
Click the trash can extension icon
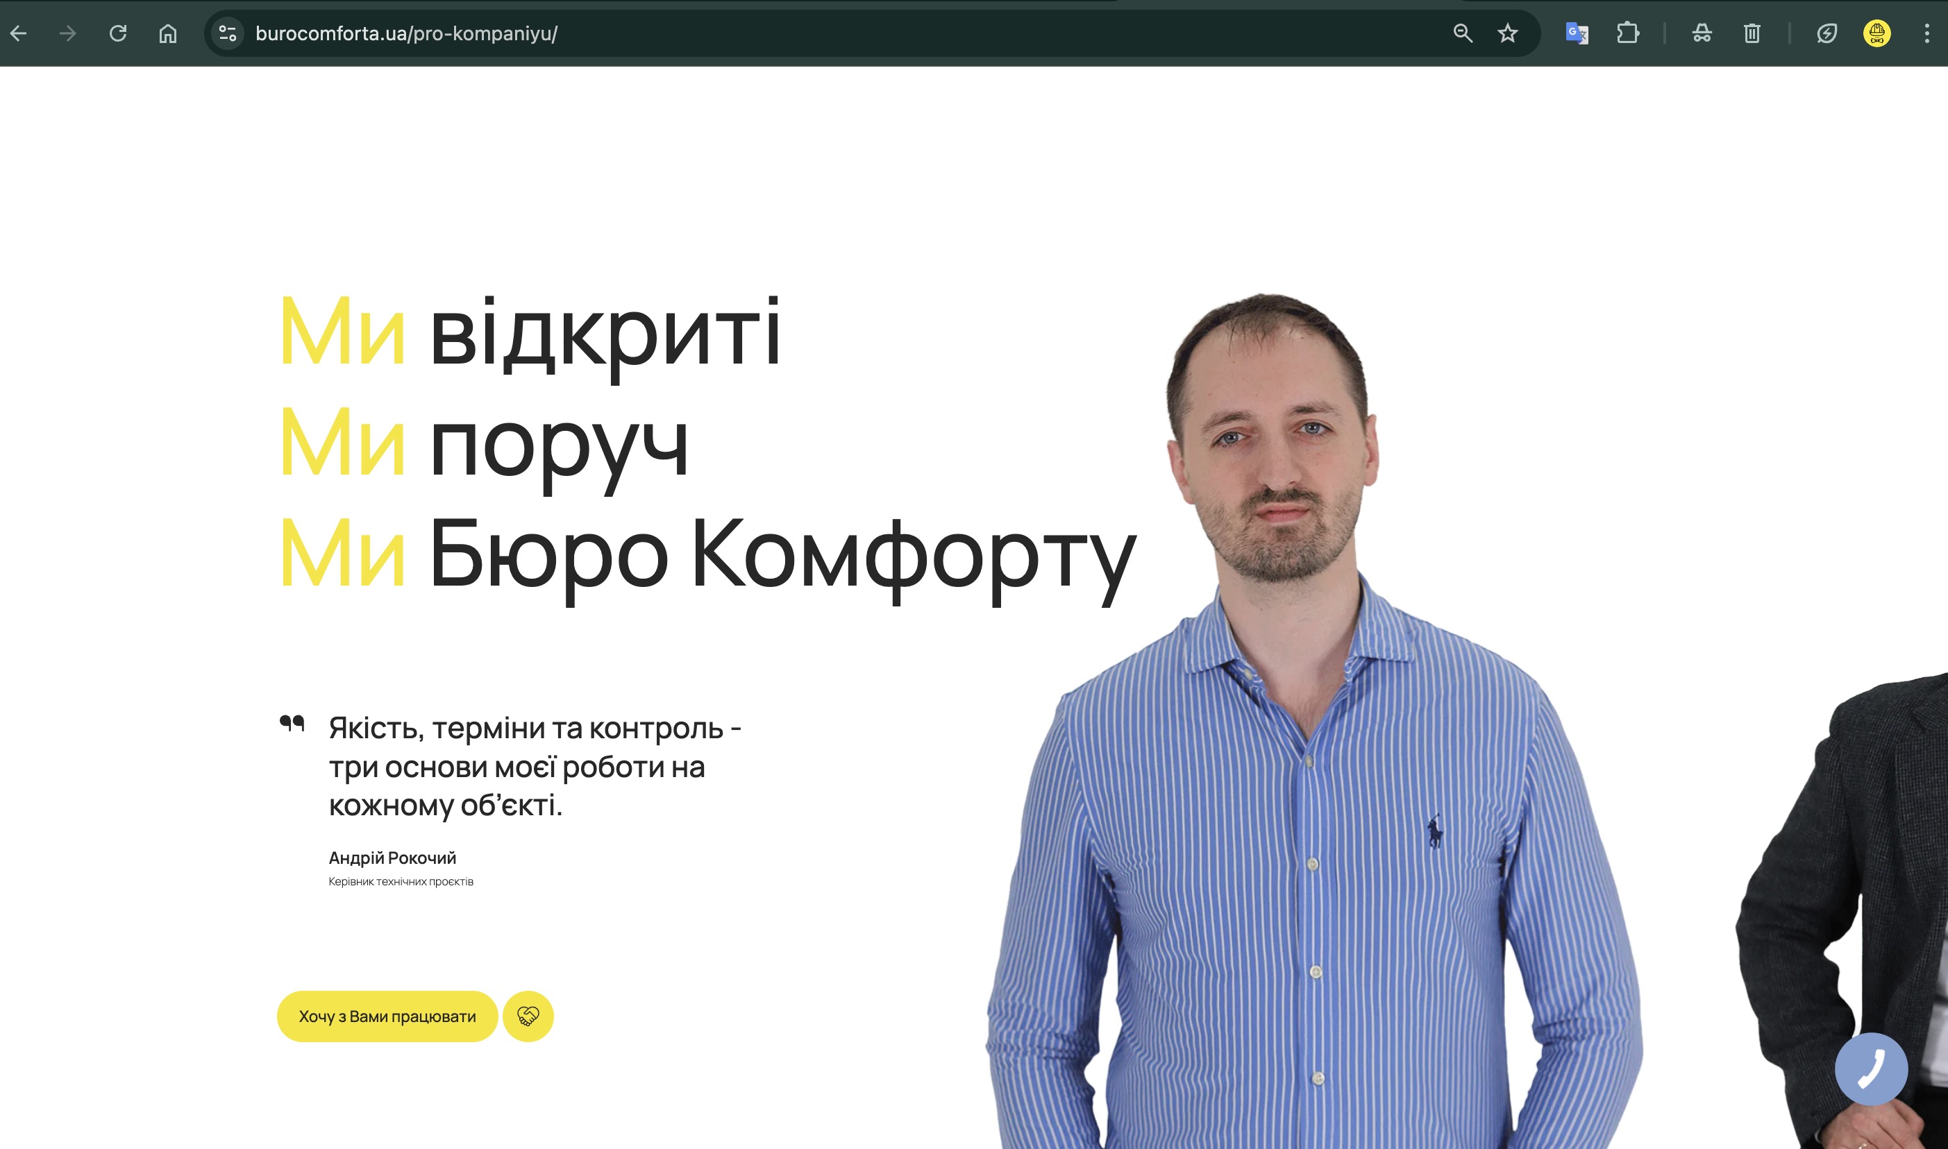1752,33
